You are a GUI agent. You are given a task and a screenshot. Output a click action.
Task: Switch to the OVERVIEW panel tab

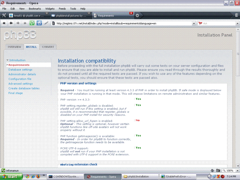pyautogui.click(x=14, y=47)
